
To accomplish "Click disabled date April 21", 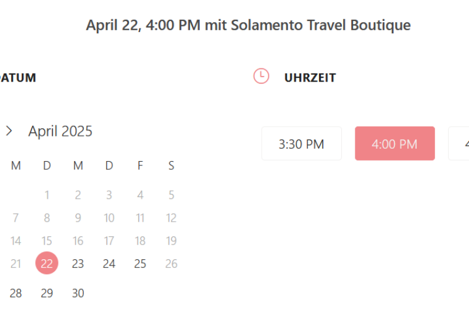I will coord(16,264).
